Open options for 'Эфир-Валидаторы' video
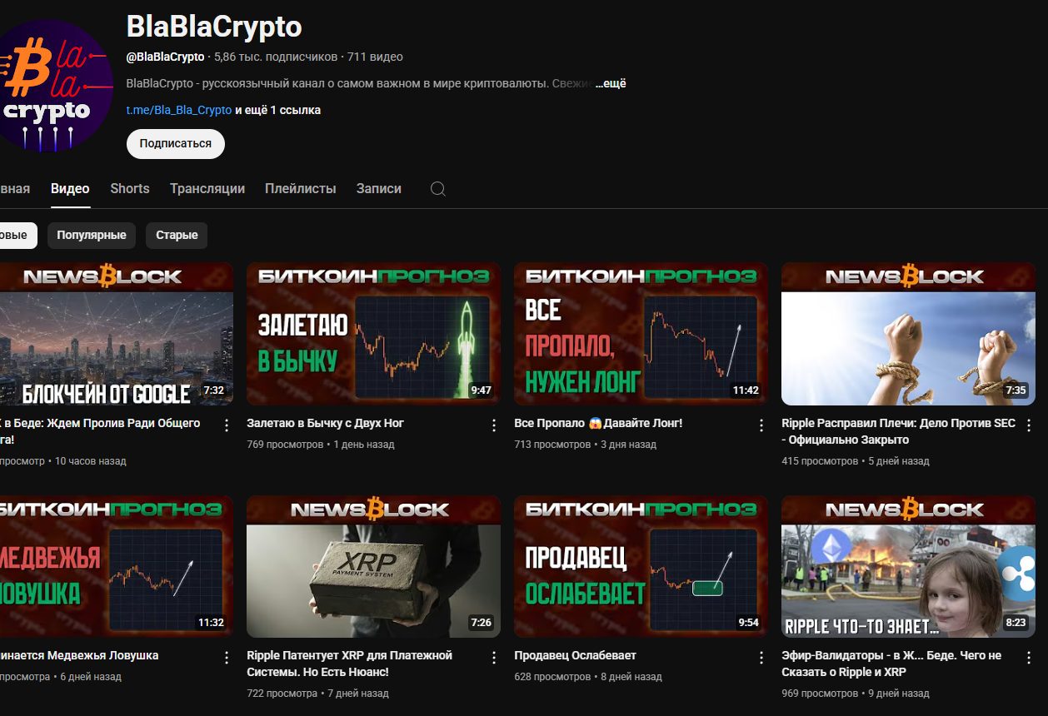The image size is (1048, 716). click(x=1029, y=658)
